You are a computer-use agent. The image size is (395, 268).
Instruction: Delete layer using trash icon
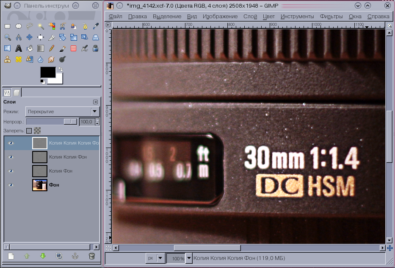[x=91, y=256]
